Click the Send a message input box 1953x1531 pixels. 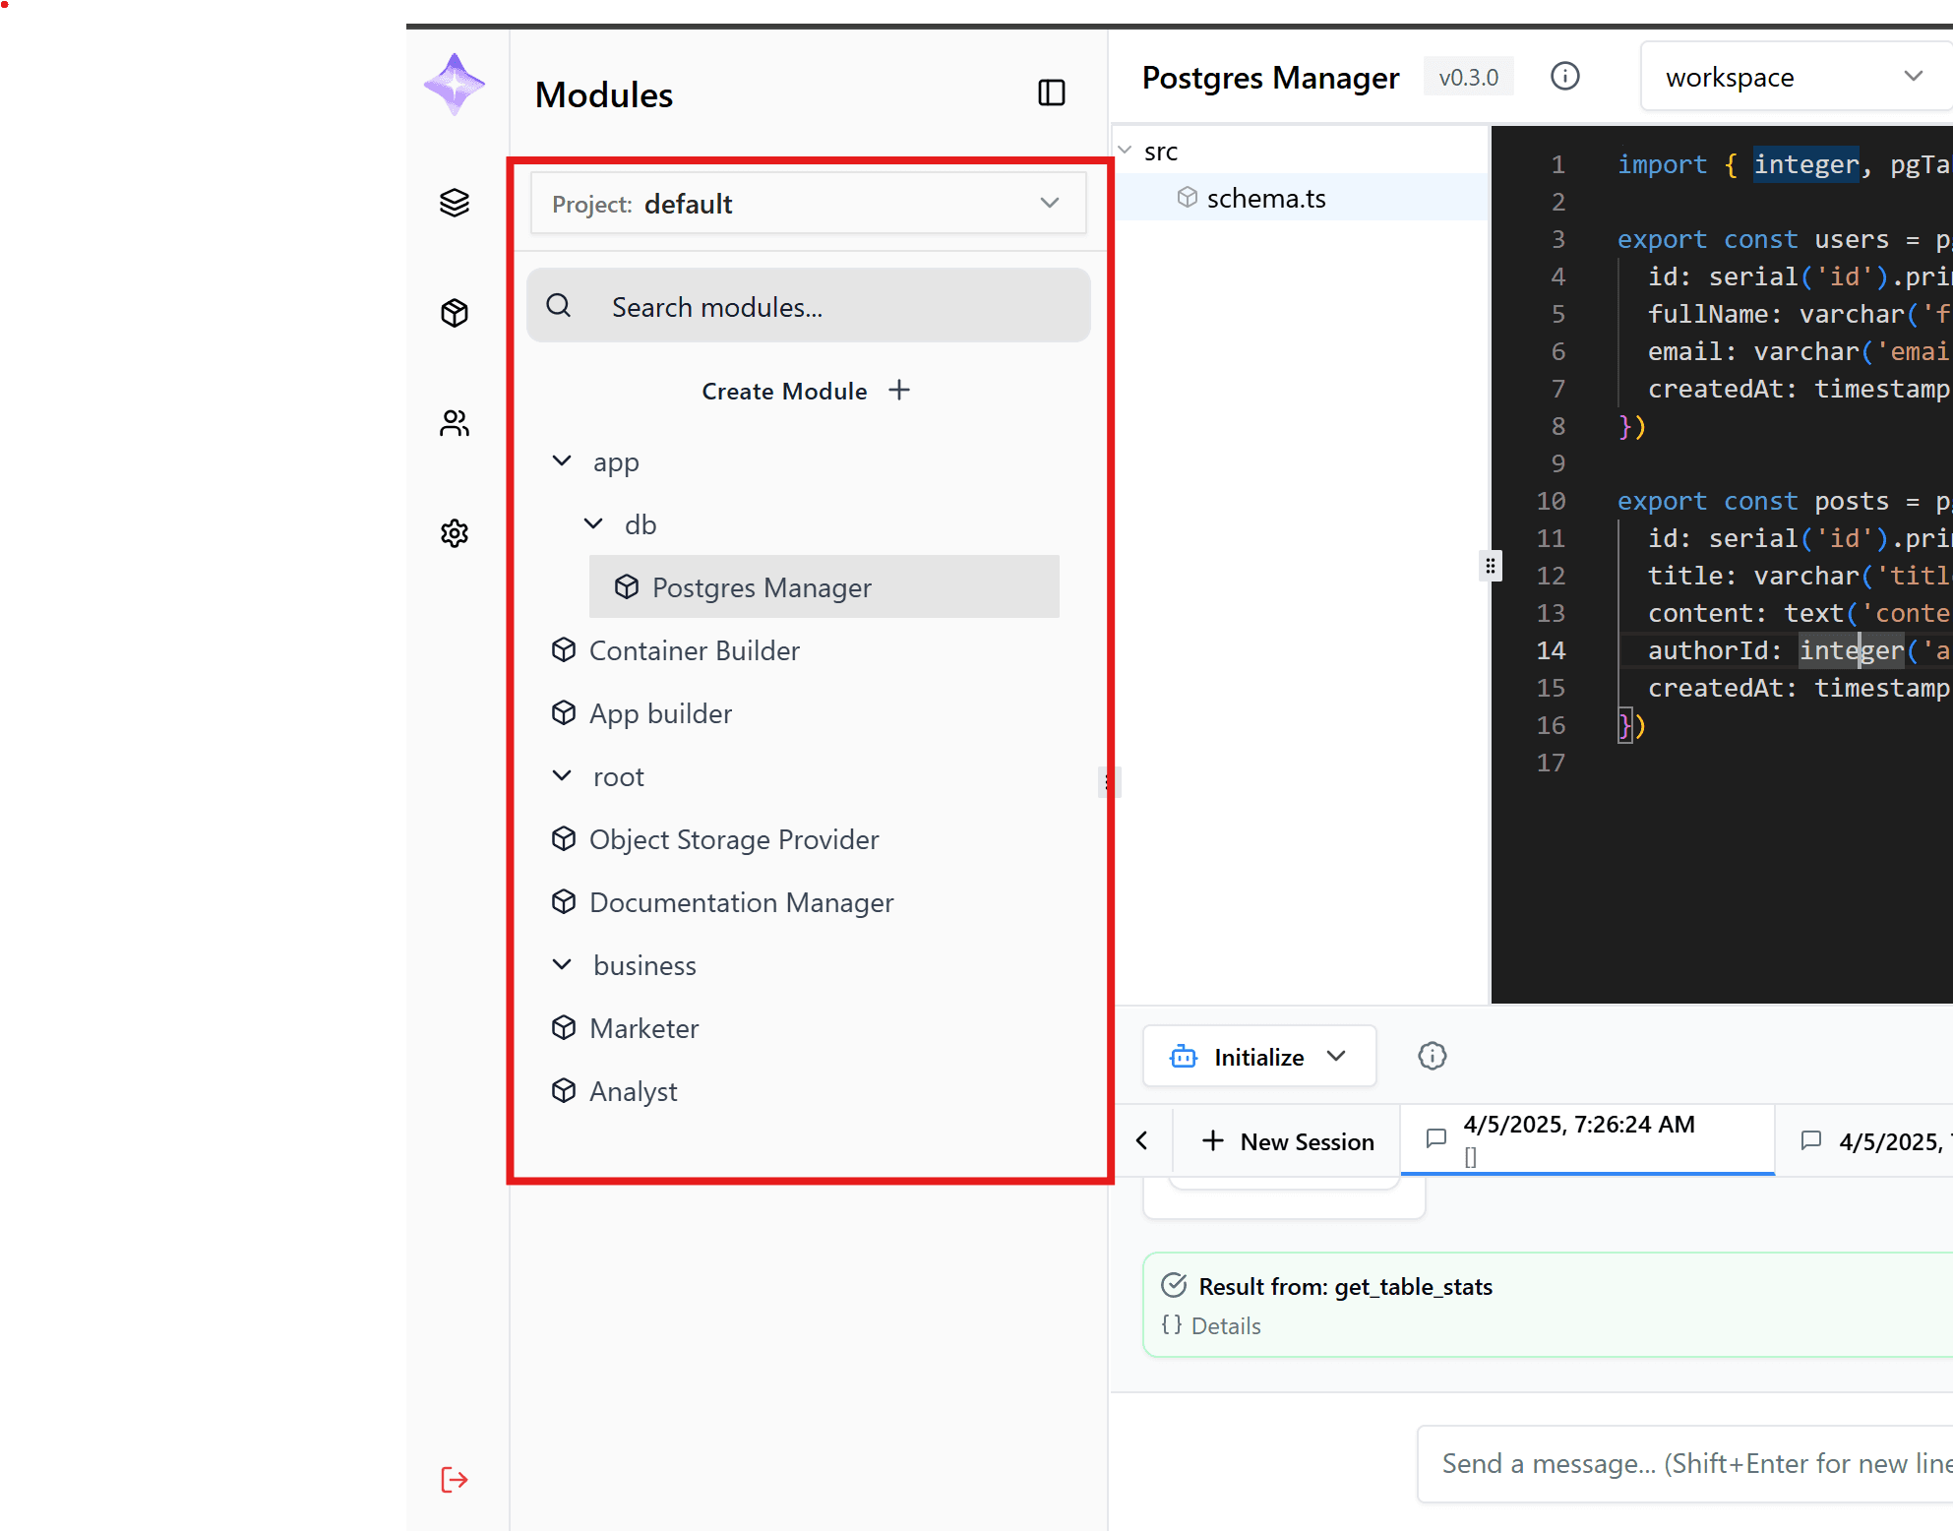1684,1463
